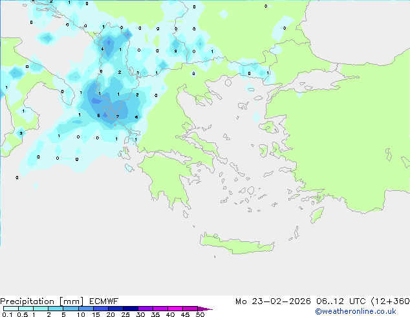Pick the 1–2 mm legend swatch
410x317 pixels.
tap(41, 309)
